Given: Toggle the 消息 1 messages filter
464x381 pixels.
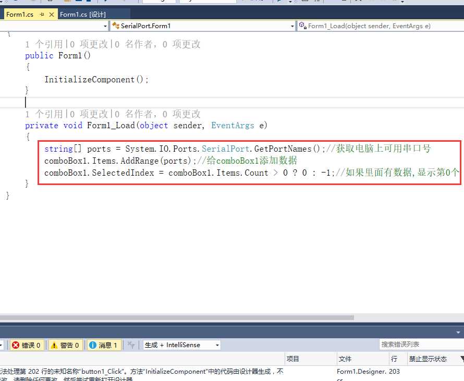Looking at the screenshot, I should click(104, 345).
